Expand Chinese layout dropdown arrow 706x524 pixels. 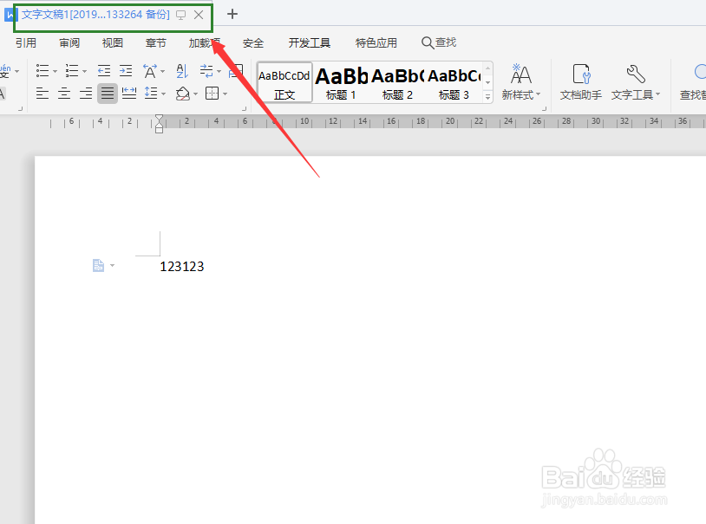(x=162, y=72)
